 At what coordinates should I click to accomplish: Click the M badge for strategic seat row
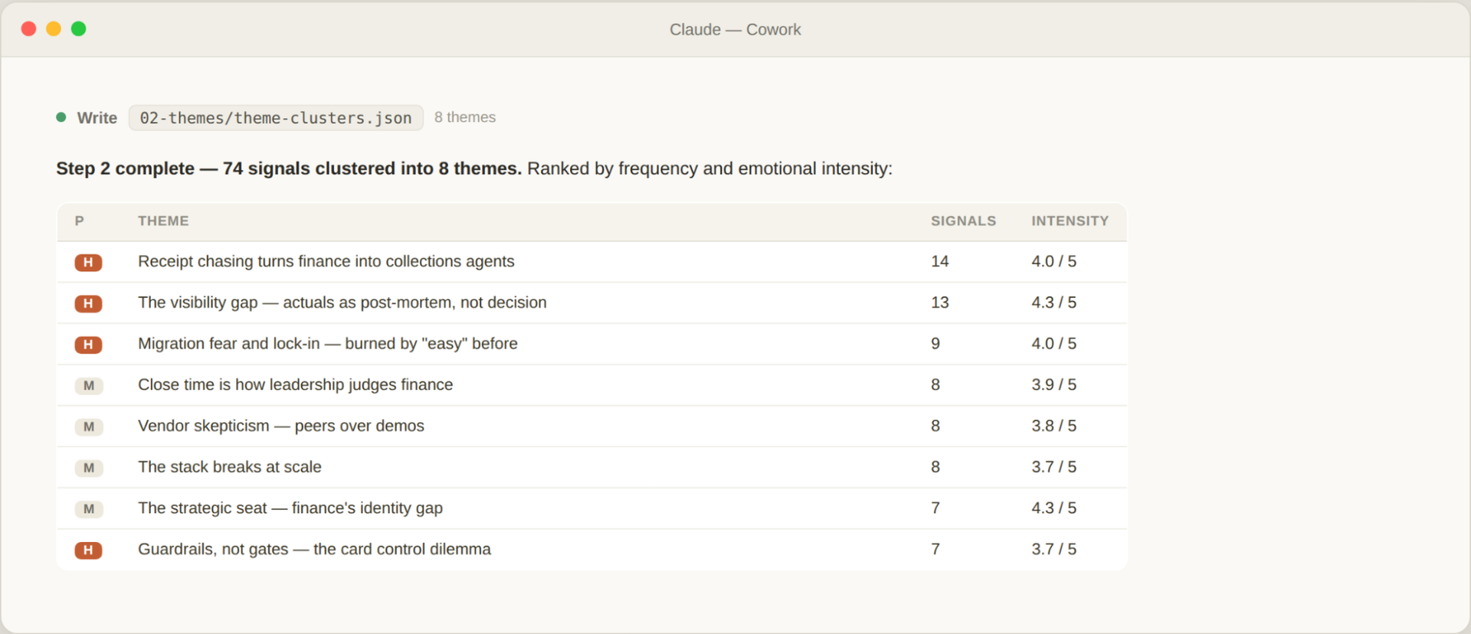click(89, 509)
